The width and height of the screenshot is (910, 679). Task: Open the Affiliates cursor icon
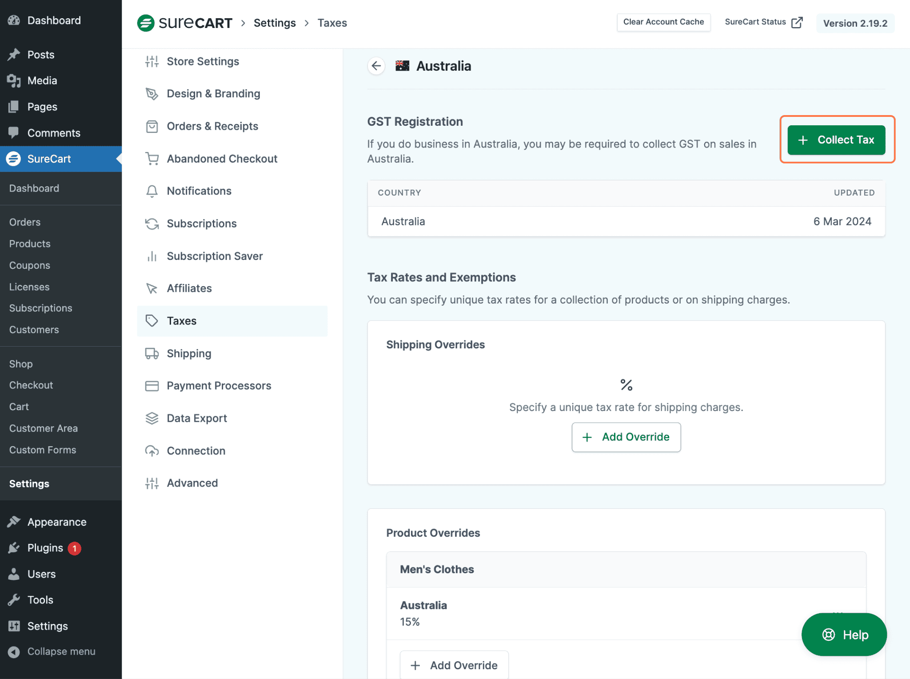[x=152, y=288]
